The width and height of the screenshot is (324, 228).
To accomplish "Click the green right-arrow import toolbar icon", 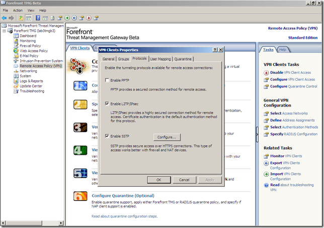I will click(x=67, y=18).
